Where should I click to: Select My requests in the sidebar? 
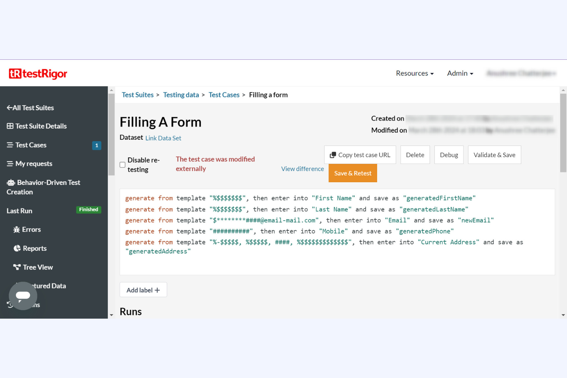(x=34, y=164)
